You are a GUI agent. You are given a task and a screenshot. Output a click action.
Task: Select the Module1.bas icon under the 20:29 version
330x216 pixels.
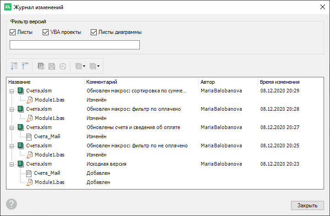pyautogui.click(x=30, y=100)
